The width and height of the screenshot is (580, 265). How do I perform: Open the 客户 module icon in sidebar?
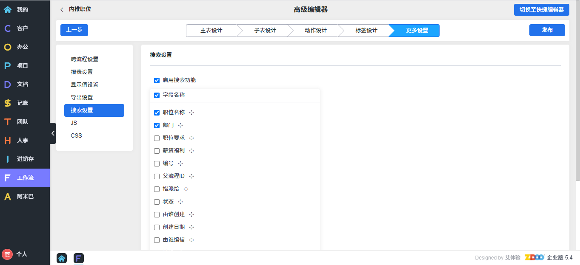8,28
